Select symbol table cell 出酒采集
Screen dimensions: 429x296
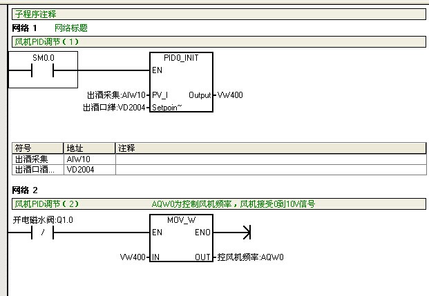pos(38,159)
